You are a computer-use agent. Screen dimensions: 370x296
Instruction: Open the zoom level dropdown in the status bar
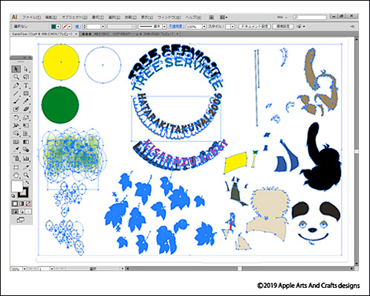coord(25,268)
